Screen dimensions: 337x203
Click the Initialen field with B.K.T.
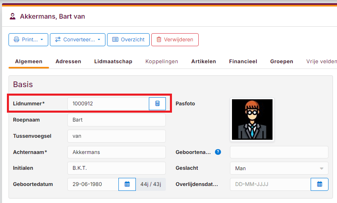tap(116, 168)
